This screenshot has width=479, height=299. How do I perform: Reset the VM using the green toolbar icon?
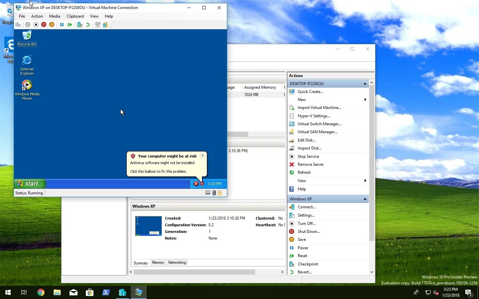point(70,25)
